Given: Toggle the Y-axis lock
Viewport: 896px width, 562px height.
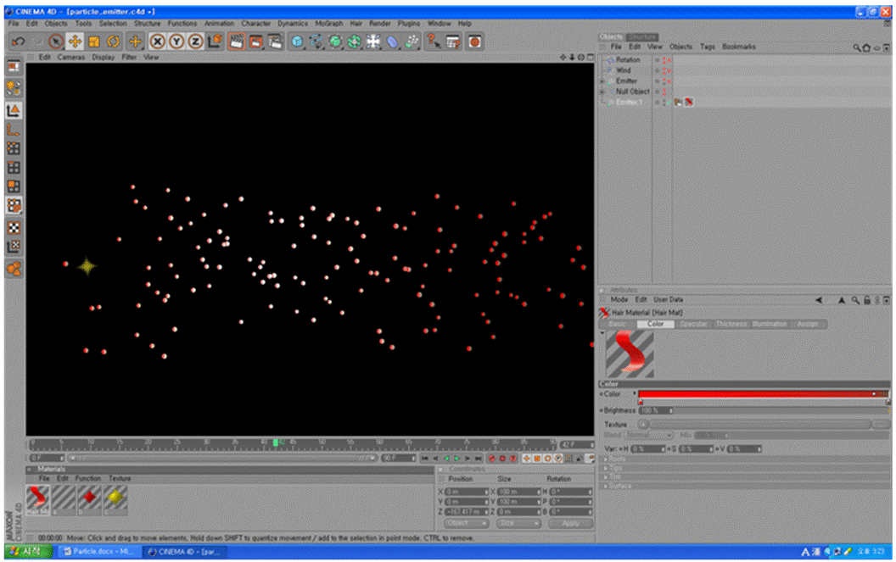Looking at the screenshot, I should pos(176,42).
